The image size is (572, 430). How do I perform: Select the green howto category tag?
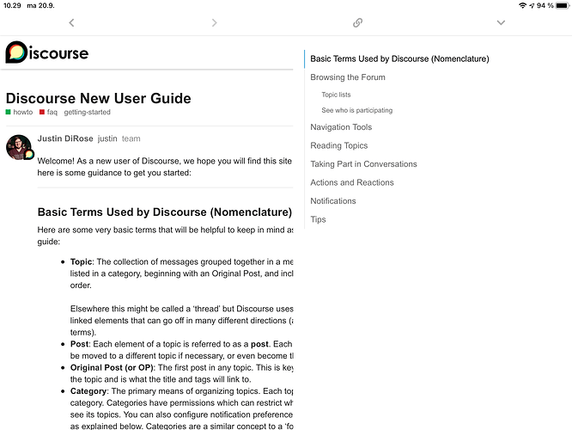tap(20, 112)
